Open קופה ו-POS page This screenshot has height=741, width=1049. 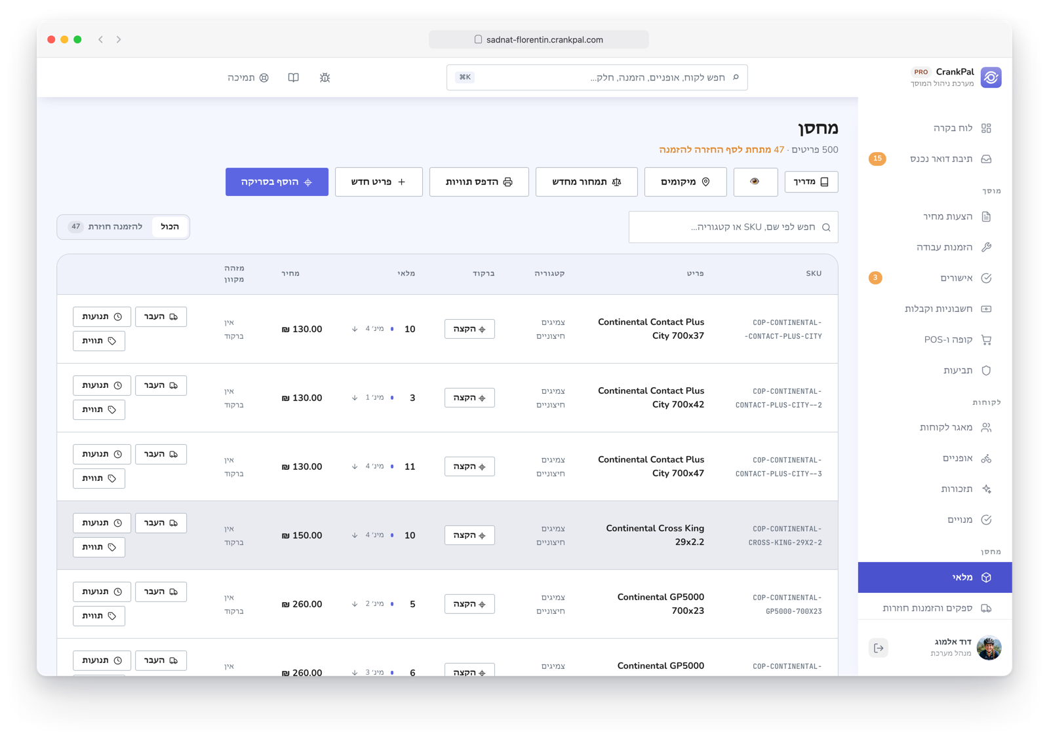pyautogui.click(x=935, y=339)
